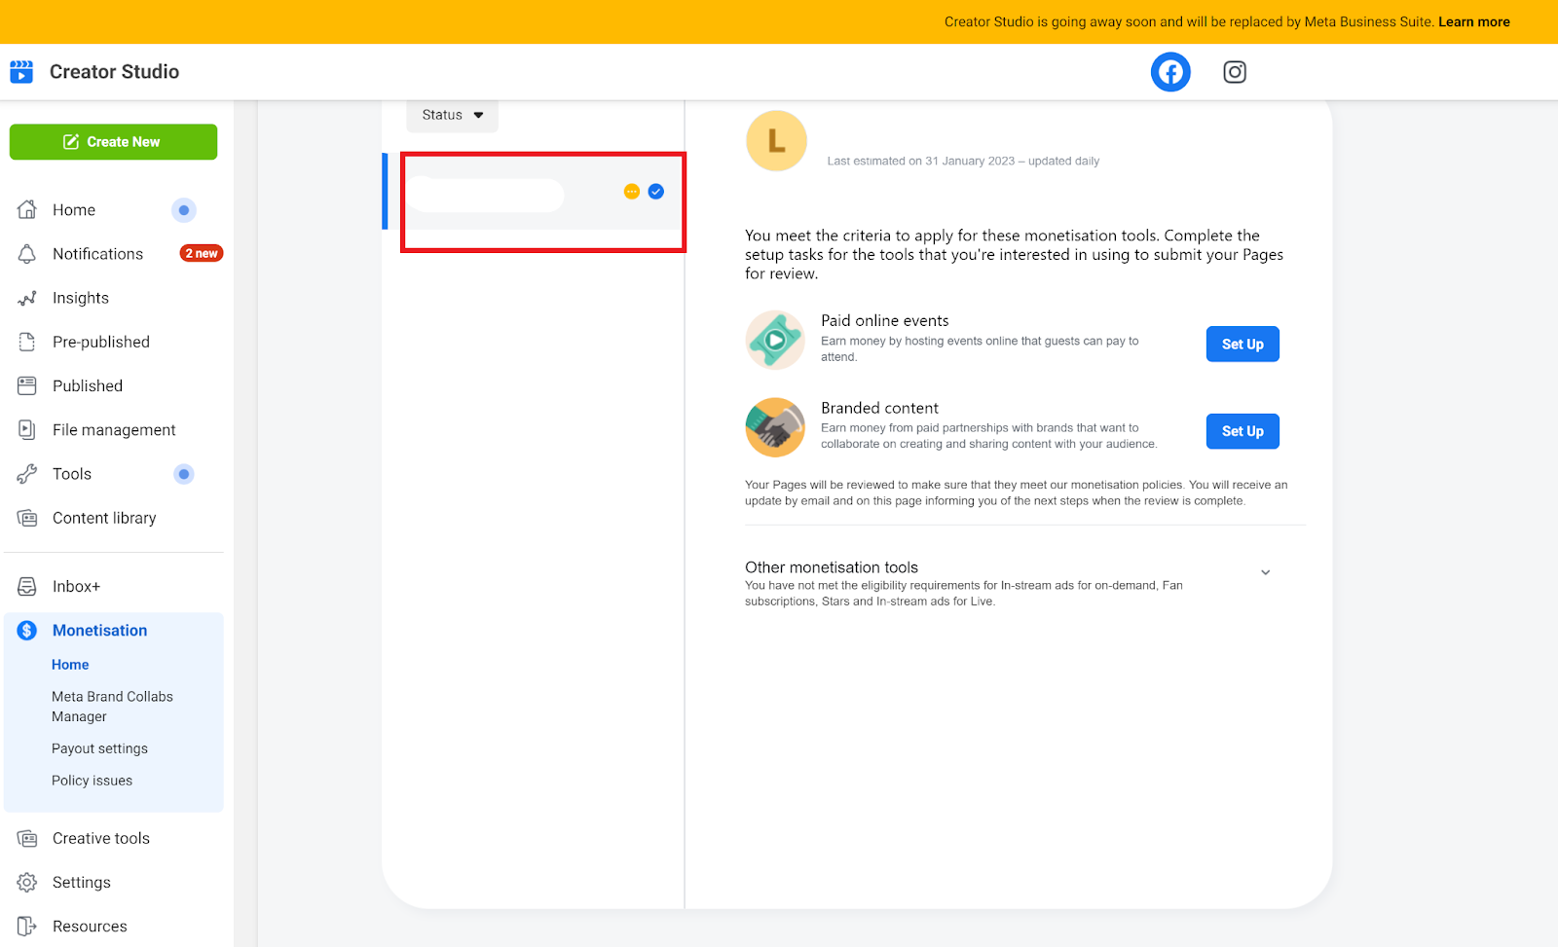
Task: Click Learn more link in banner
Action: pyautogui.click(x=1474, y=21)
